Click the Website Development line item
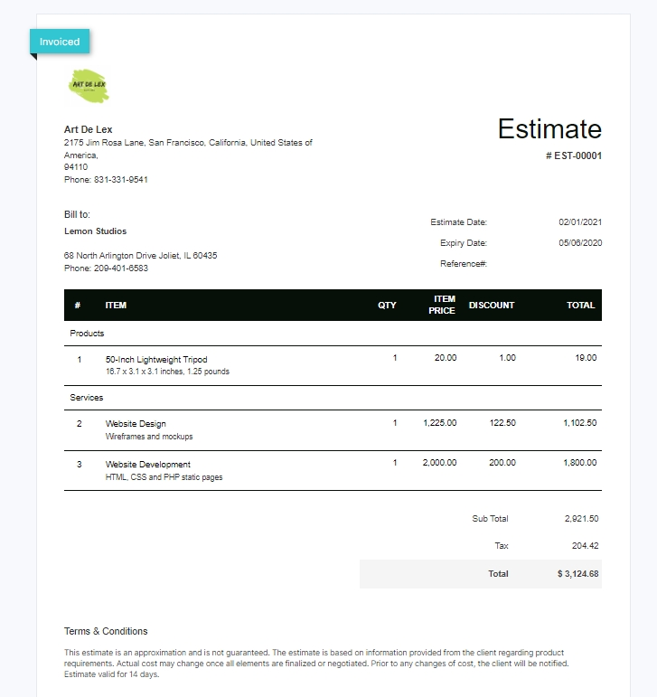Image resolution: width=657 pixels, height=697 pixels. (148, 464)
